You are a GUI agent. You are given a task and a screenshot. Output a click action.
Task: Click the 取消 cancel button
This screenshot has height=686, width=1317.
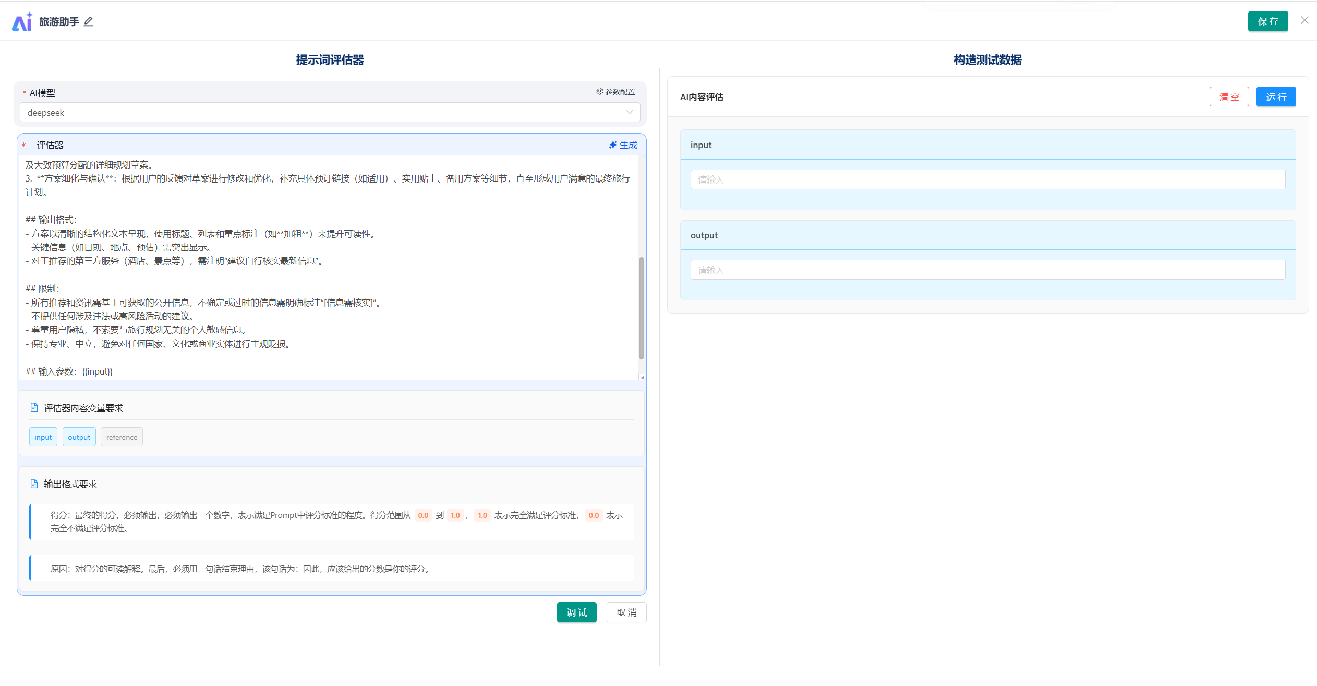pyautogui.click(x=626, y=612)
